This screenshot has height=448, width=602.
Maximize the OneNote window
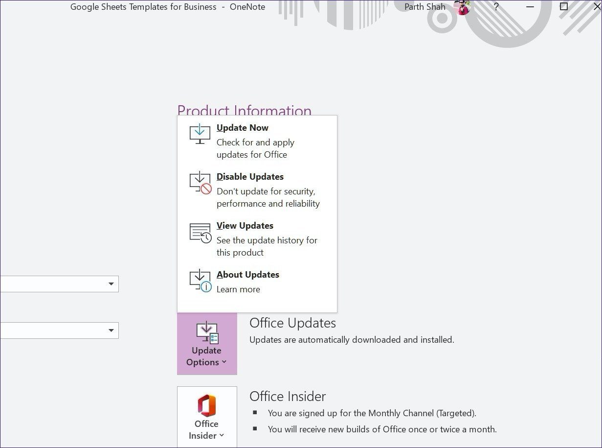coord(563,6)
